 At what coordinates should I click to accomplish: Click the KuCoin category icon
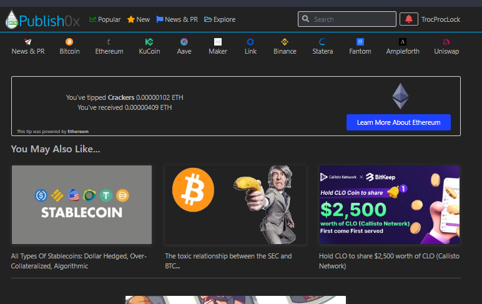point(149,41)
